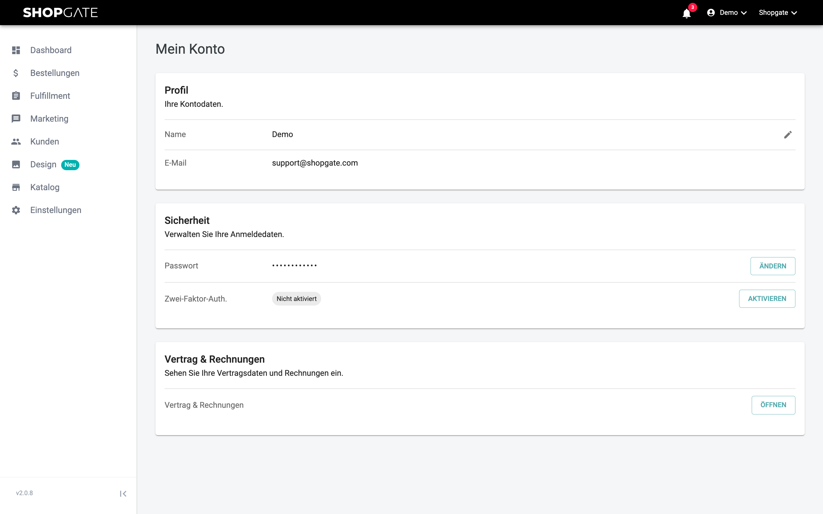Expand the Shopgate shop dropdown chevron

[x=794, y=13]
